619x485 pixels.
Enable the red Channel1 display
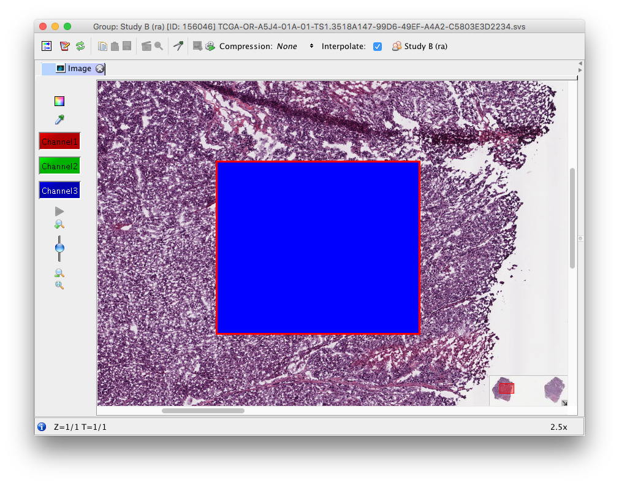click(x=59, y=141)
